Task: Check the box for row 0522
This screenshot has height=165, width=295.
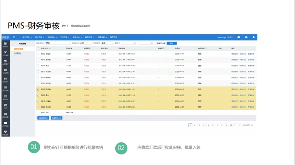Action: (38, 53)
